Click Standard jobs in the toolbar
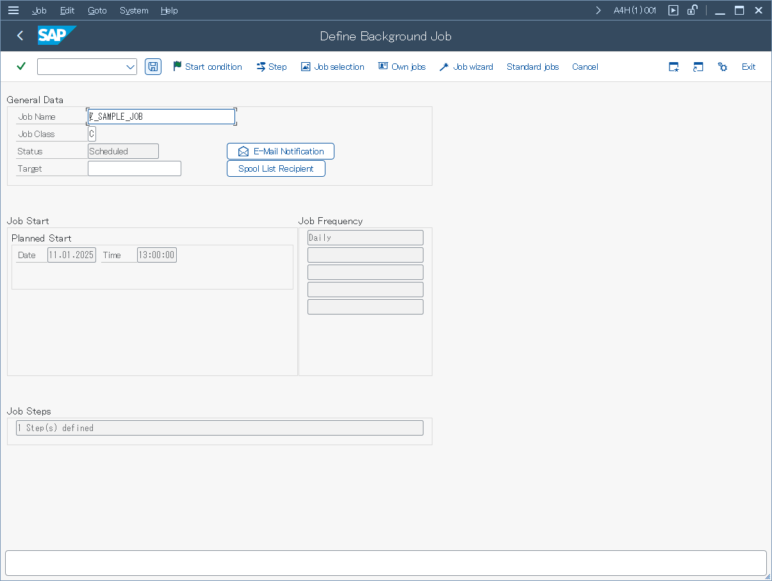 pyautogui.click(x=532, y=67)
